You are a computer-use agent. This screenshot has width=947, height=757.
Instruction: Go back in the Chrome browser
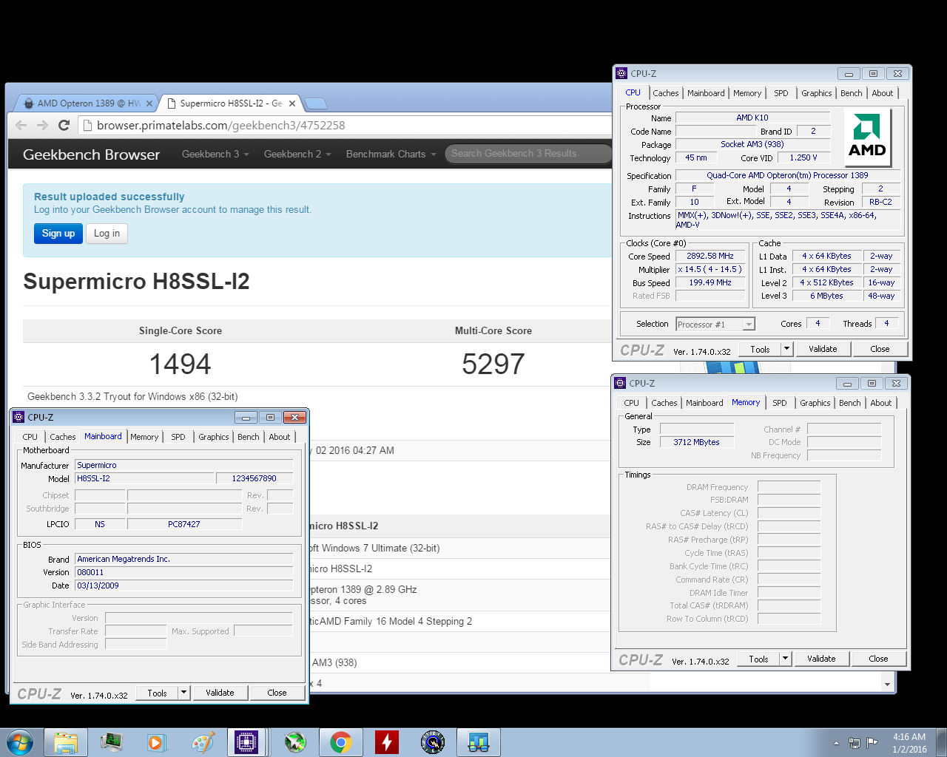point(21,125)
